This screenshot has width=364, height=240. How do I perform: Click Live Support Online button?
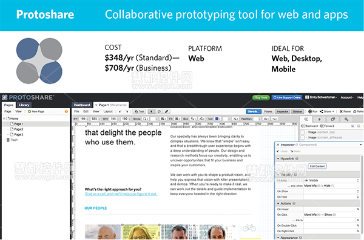[x=287, y=98]
